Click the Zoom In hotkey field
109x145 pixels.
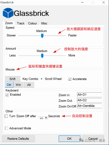pos(90,95)
